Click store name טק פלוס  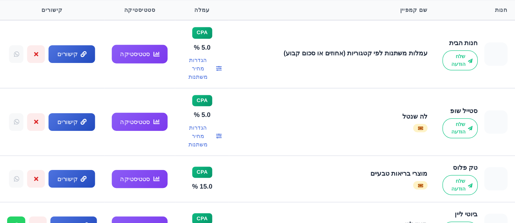click(465, 168)
